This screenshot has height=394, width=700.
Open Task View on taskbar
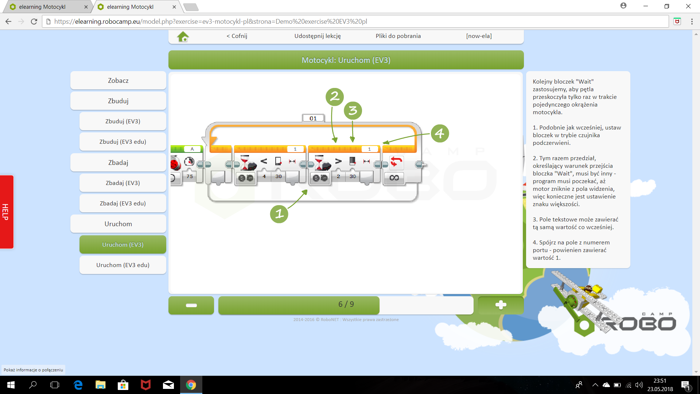tap(55, 385)
